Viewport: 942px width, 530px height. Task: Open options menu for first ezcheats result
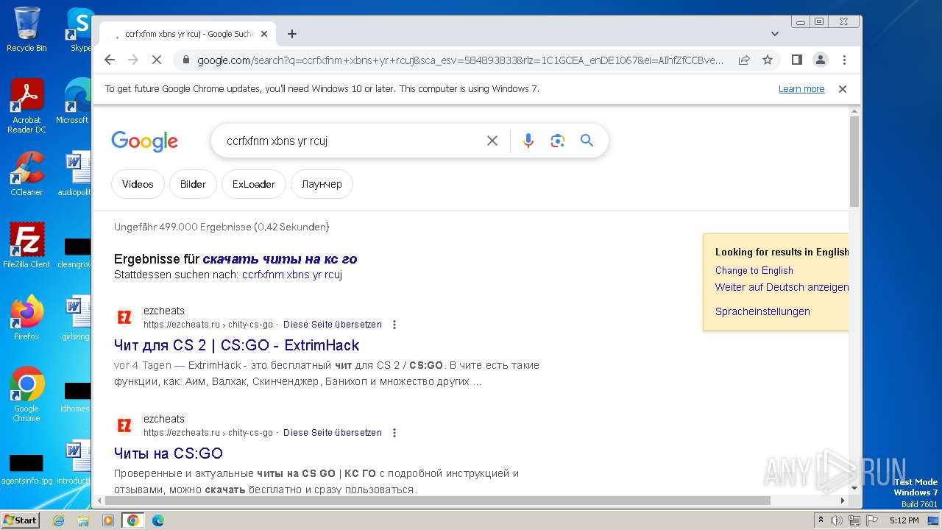coord(394,325)
